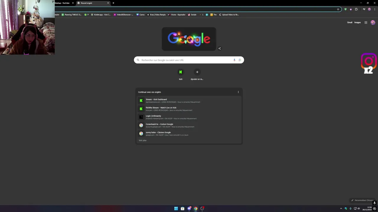The image size is (378, 212).
Task: Open the Planning TMELEC bookmark
Action: tap(71, 14)
